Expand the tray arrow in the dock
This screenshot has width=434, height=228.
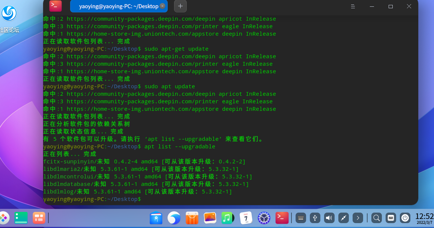click(358, 218)
